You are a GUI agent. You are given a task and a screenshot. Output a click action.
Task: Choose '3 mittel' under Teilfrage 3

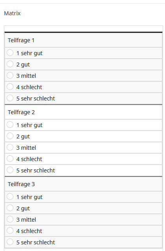tap(10, 219)
